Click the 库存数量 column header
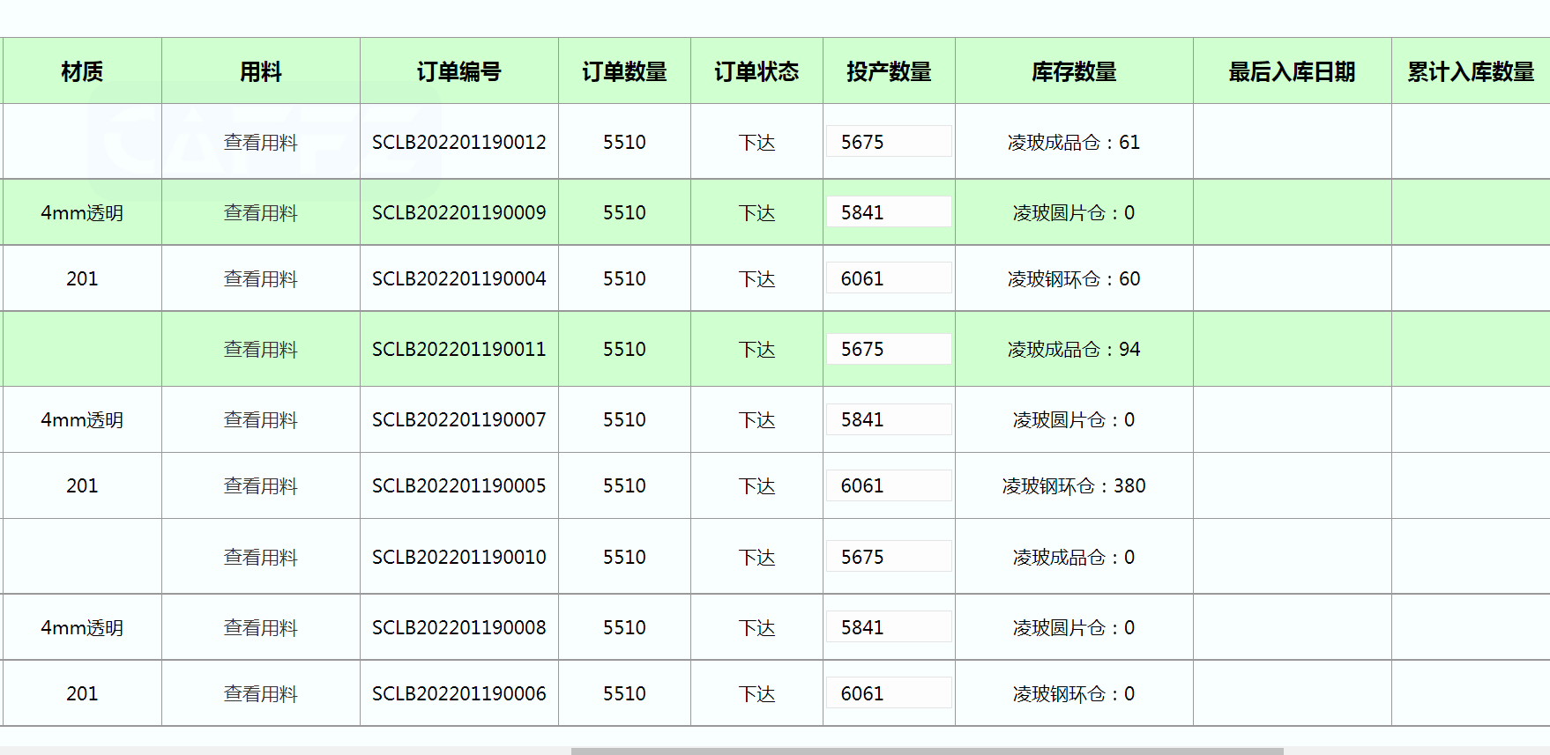The height and width of the screenshot is (755, 1550). 1074,71
